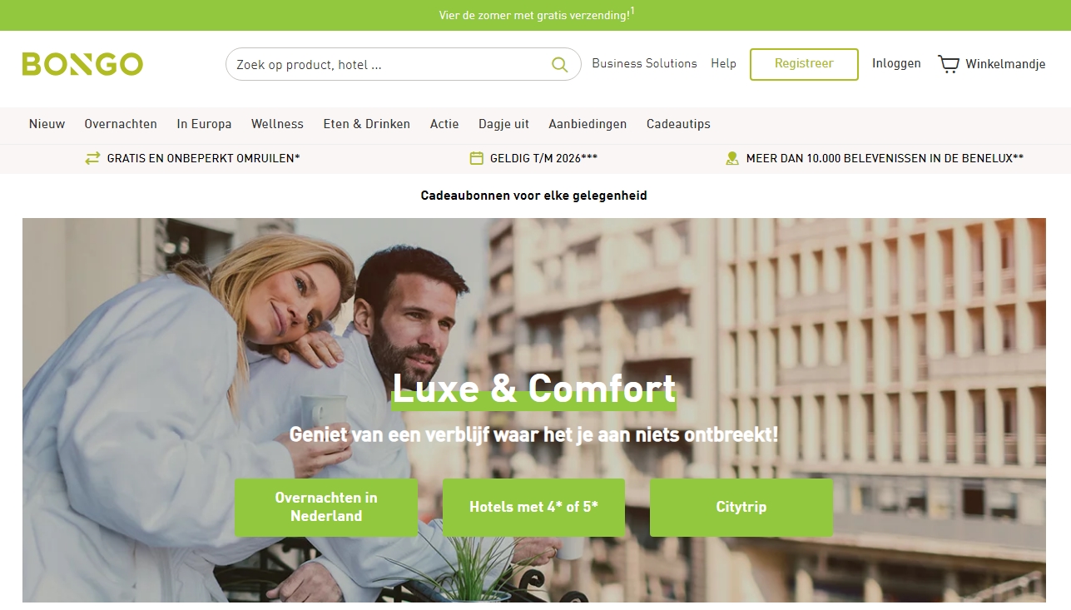Click the Citytrip button
This screenshot has height=610, width=1071.
(x=741, y=507)
